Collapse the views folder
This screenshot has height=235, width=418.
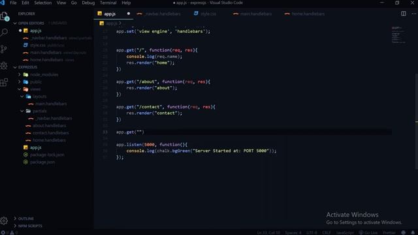pos(19,89)
